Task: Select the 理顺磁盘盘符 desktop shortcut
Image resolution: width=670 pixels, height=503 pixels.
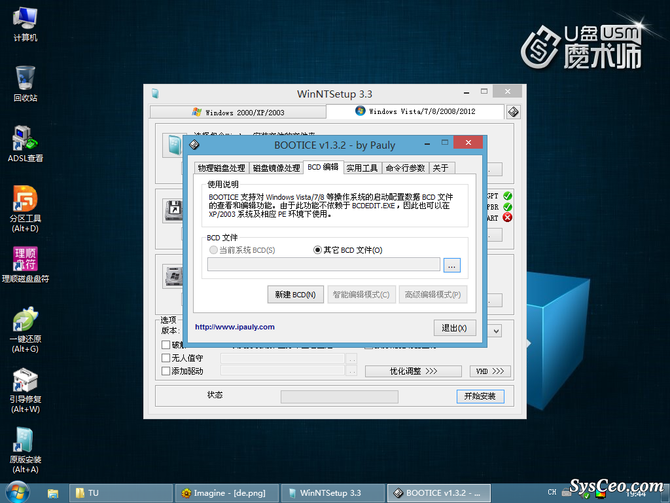Action: pos(26,265)
